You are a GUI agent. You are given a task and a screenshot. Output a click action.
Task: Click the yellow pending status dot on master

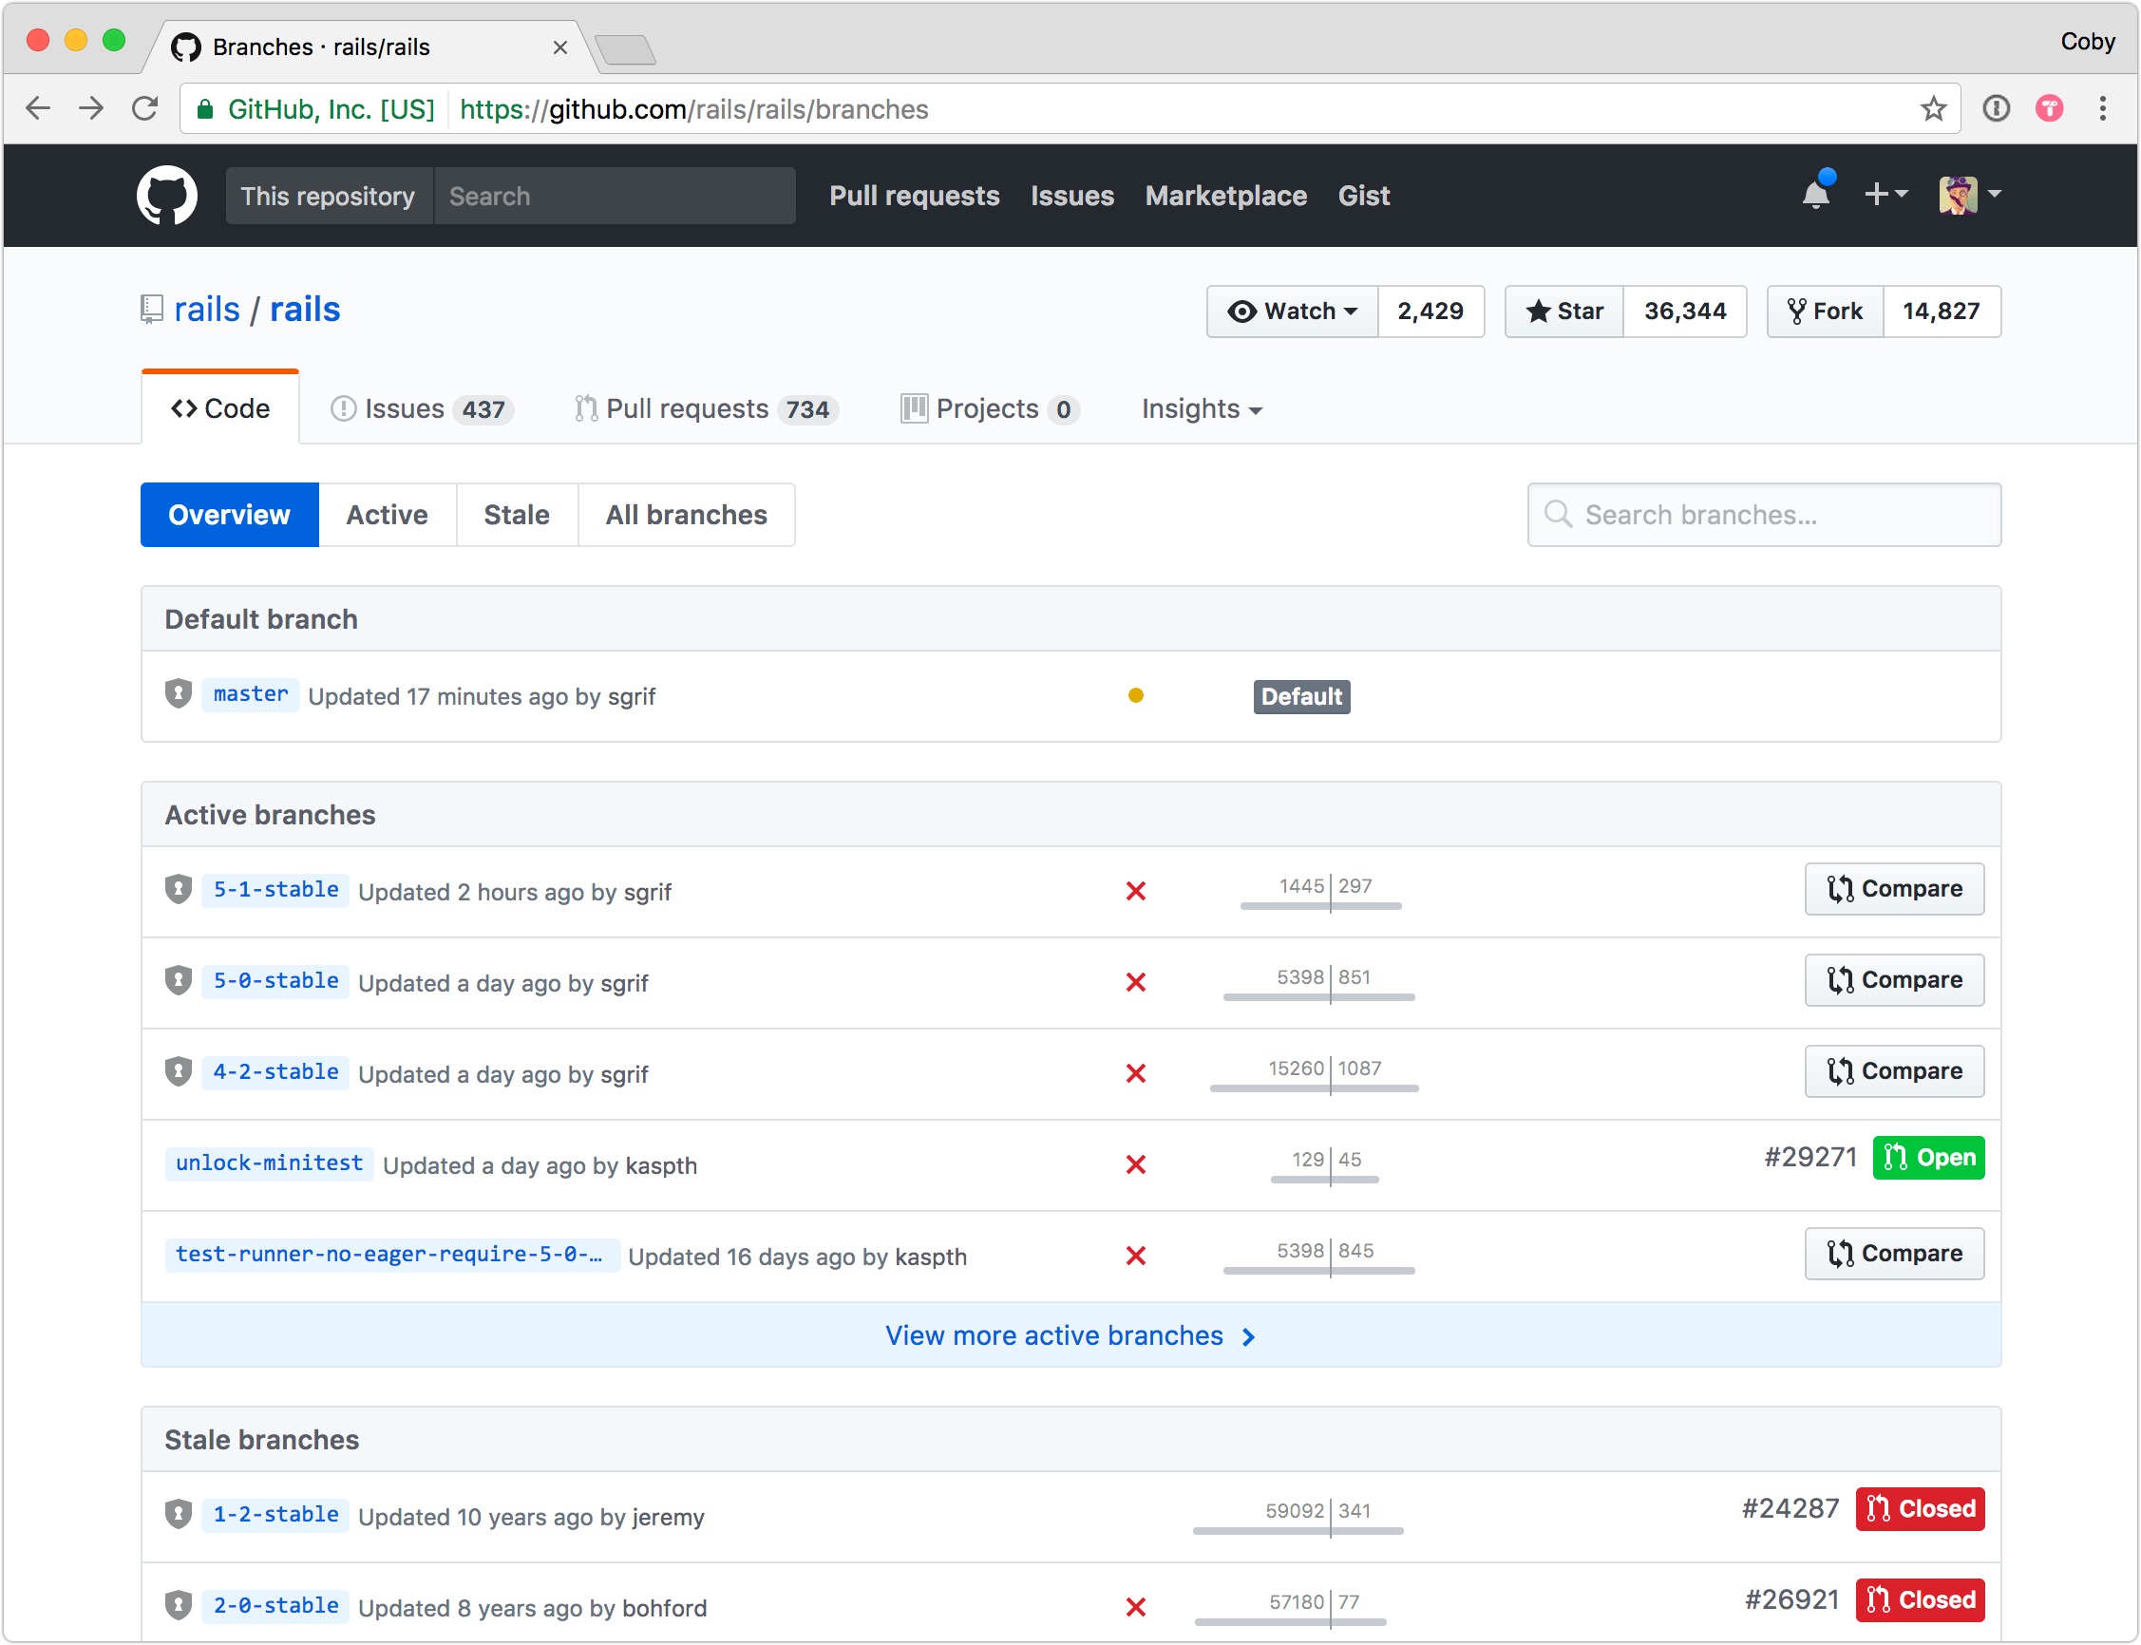click(1135, 696)
